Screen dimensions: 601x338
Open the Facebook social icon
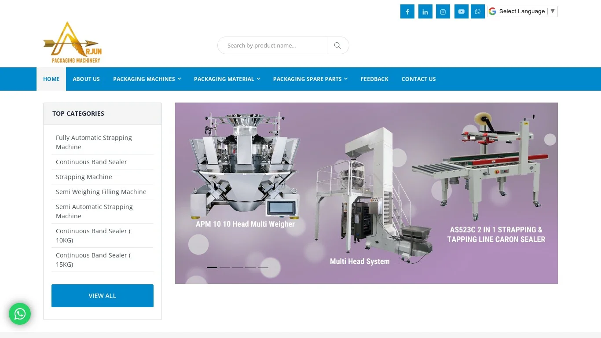coord(407,12)
